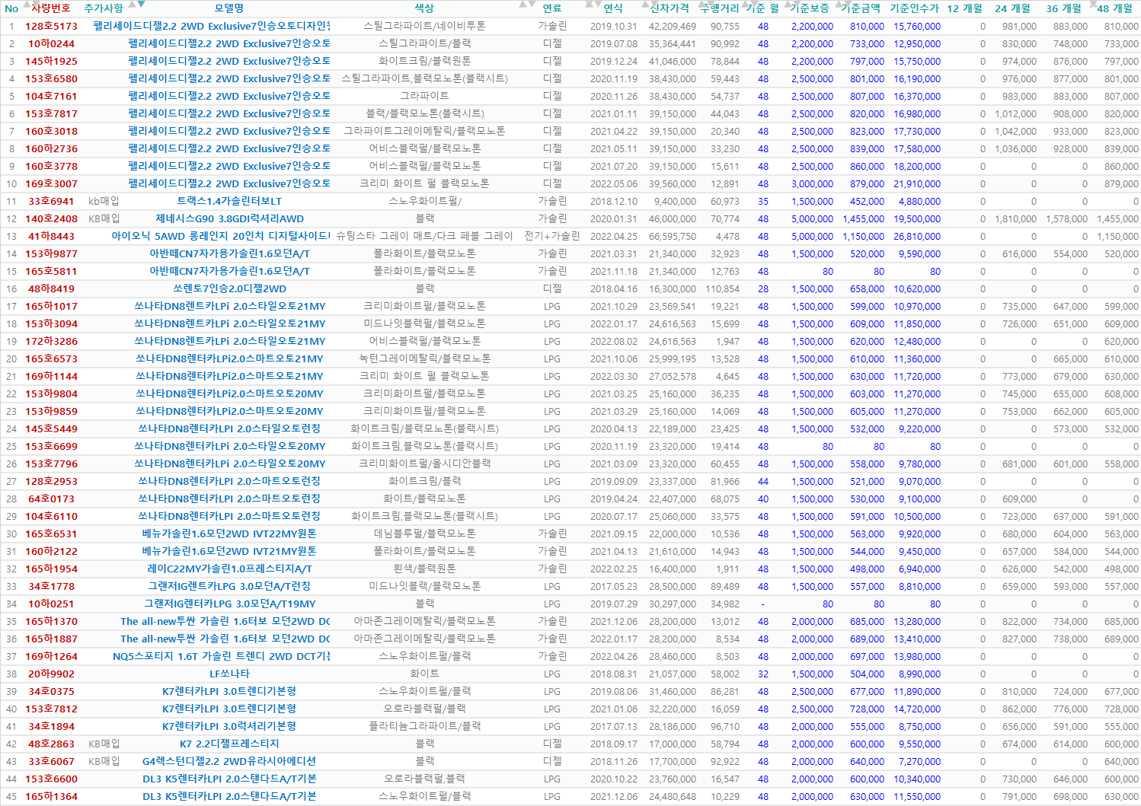The height and width of the screenshot is (806, 1141).
Task: Select plate number 128호5173
Action: click(x=51, y=26)
